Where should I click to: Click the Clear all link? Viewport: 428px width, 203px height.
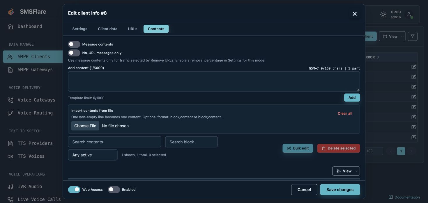(345, 113)
